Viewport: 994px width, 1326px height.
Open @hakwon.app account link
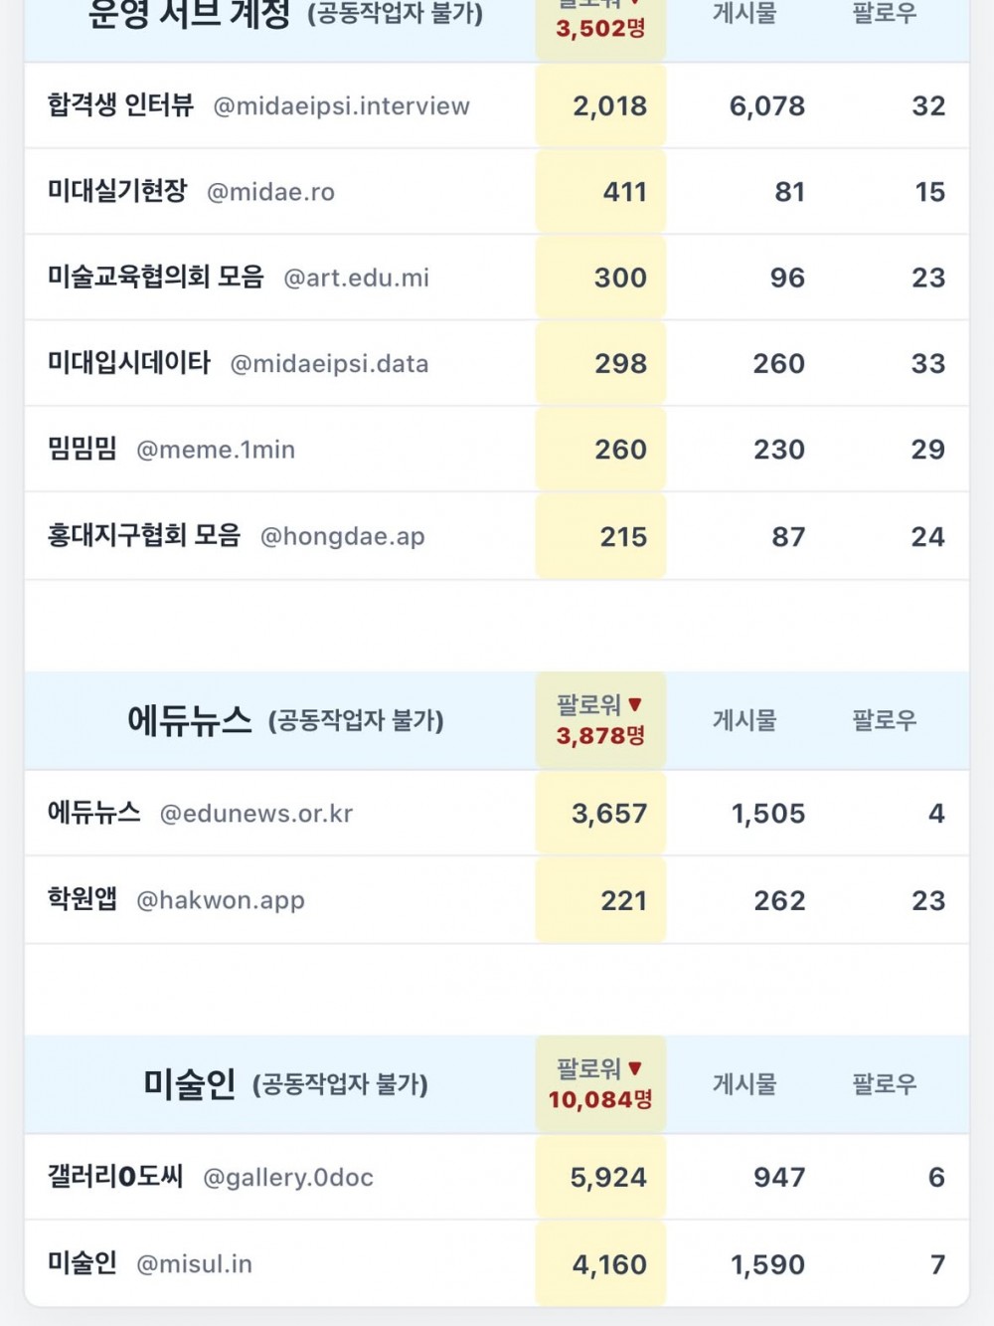click(x=221, y=901)
